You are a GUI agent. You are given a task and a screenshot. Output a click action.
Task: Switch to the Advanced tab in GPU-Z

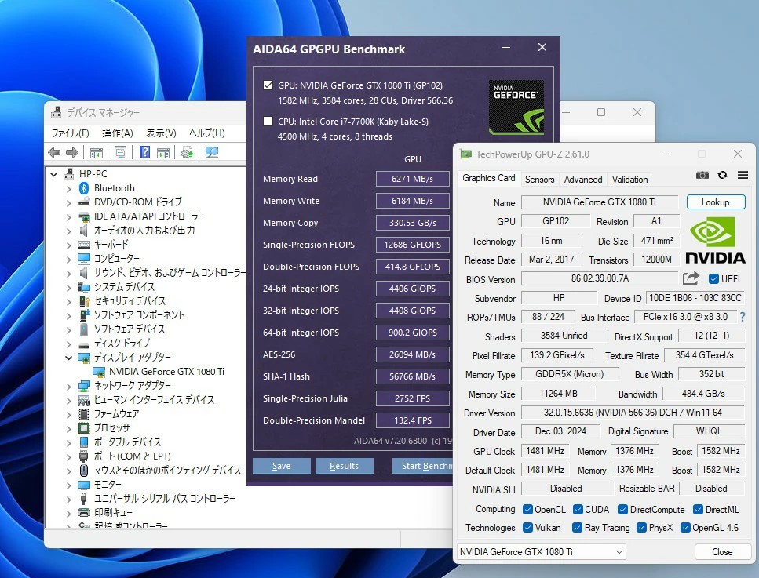pos(583,180)
